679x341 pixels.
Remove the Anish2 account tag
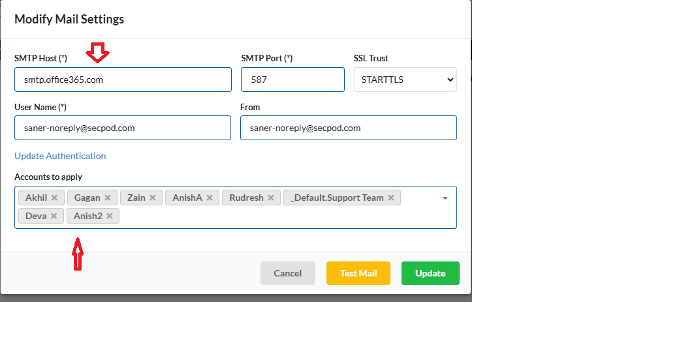click(x=110, y=216)
